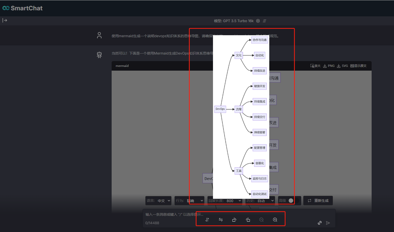Open the 行为 behavior dropdown
Image resolution: width=394 pixels, height=232 pixels.
click(x=189, y=201)
